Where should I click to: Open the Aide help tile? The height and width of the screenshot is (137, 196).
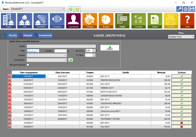pos(187,21)
